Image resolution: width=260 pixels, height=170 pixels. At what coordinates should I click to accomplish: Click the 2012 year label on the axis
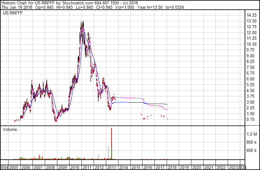coord(99,167)
